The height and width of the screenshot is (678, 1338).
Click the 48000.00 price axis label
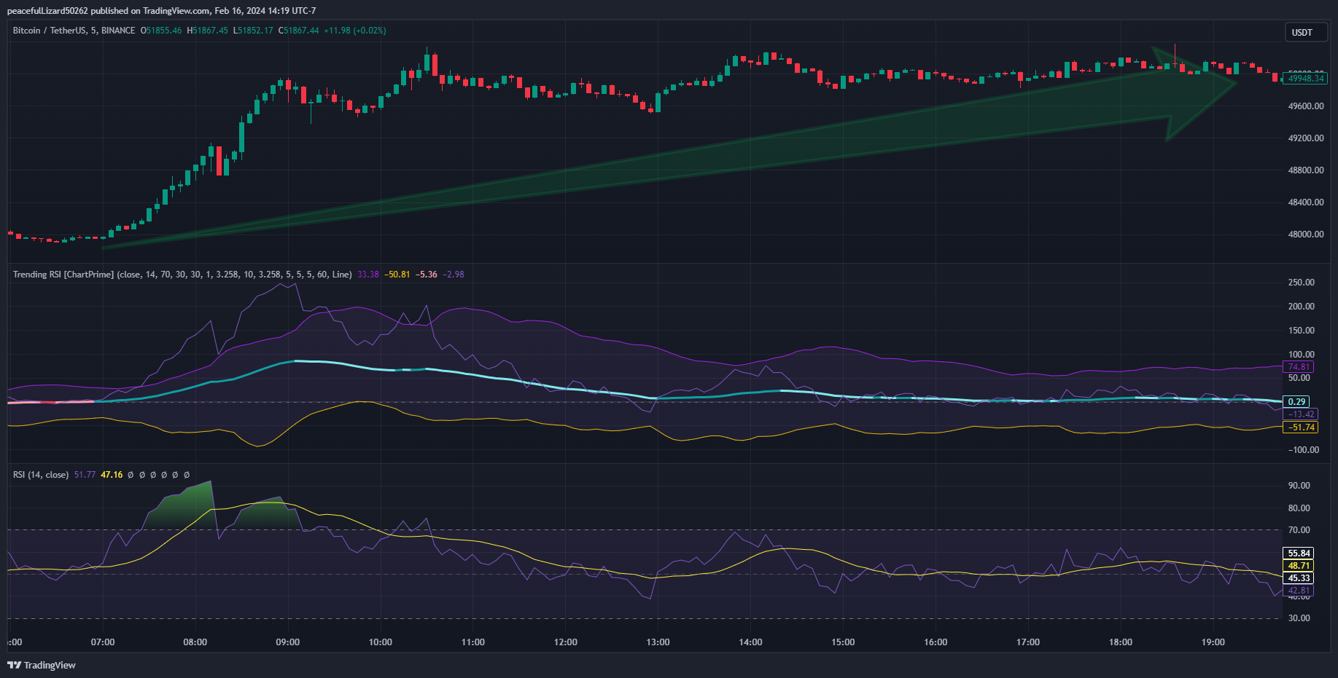click(1306, 234)
